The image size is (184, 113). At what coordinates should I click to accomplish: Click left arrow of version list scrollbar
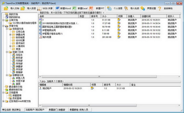click(40, 105)
